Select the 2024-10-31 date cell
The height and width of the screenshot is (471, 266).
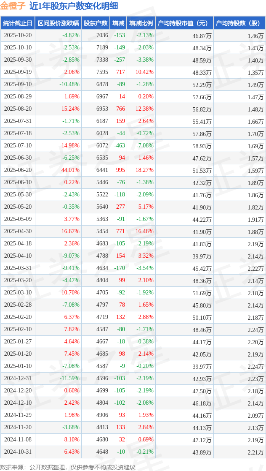[x=18, y=452]
